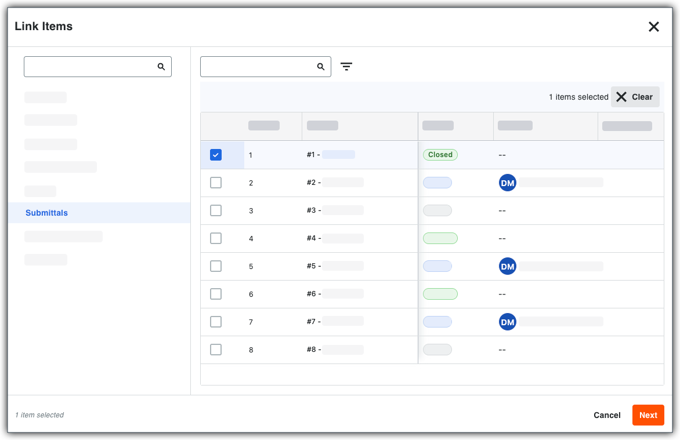Focus the left sidebar search field
The height and width of the screenshot is (440, 680).
(x=97, y=67)
